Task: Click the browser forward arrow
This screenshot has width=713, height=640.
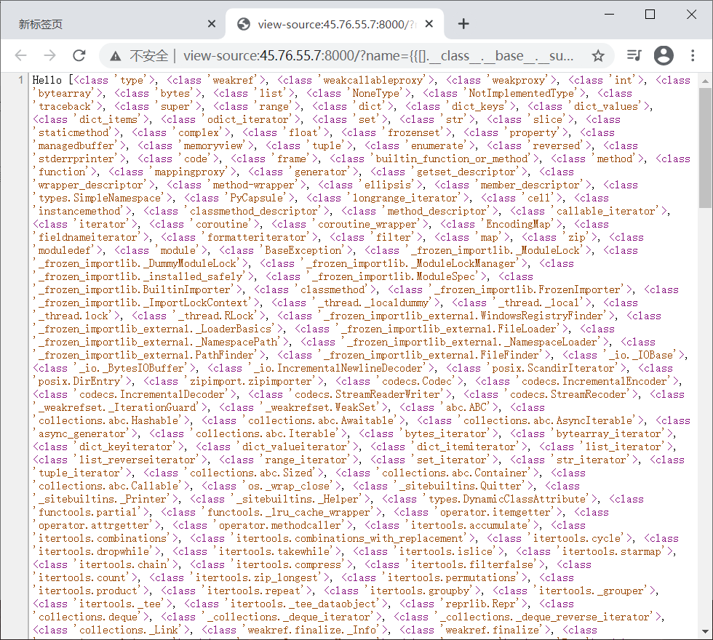Action: (50, 55)
